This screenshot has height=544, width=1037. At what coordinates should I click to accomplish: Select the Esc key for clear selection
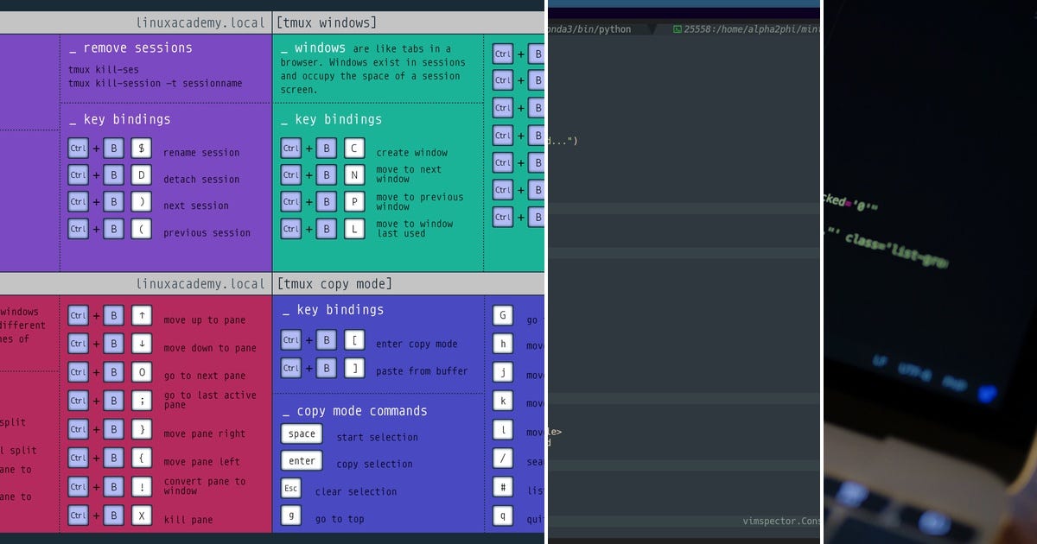(x=291, y=488)
